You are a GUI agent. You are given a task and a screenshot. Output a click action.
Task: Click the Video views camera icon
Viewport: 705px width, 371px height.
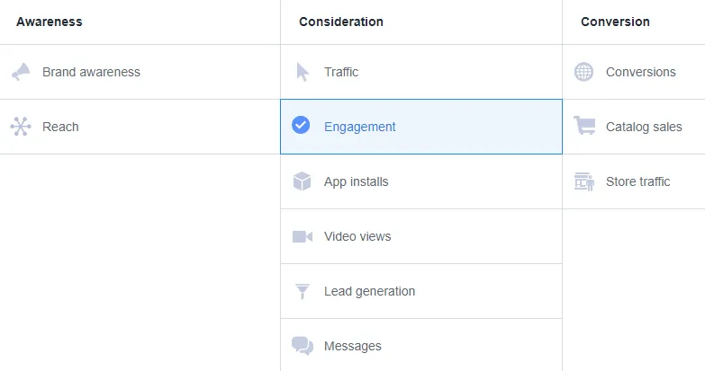[x=302, y=236]
